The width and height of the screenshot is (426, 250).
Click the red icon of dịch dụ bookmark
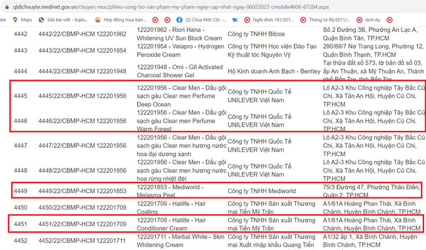coord(360,20)
